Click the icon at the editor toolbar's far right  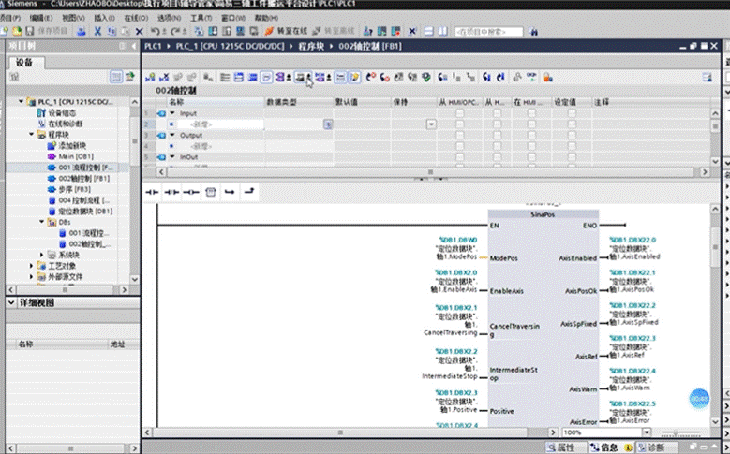tap(708, 77)
